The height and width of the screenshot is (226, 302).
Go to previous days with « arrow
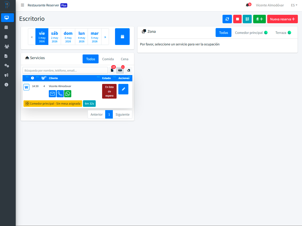(32, 37)
